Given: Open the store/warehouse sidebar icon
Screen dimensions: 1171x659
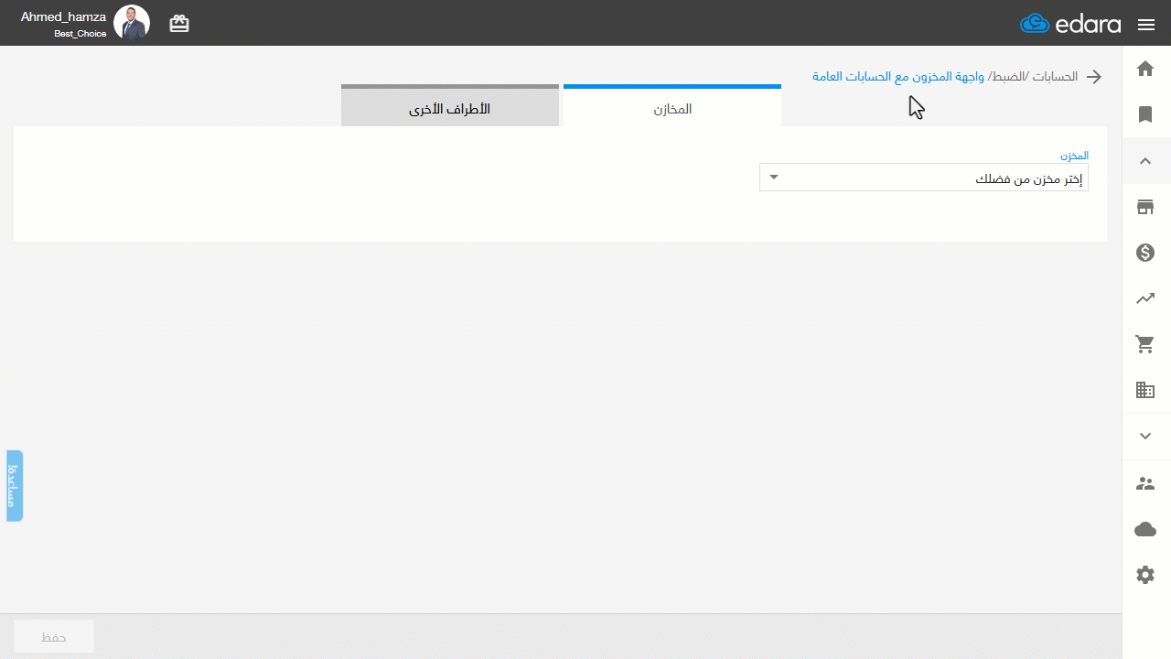Looking at the screenshot, I should (1145, 207).
